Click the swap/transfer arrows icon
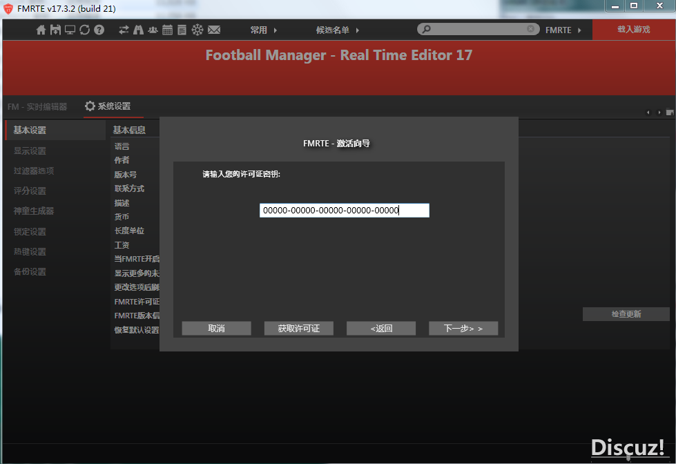The image size is (676, 464). point(124,30)
